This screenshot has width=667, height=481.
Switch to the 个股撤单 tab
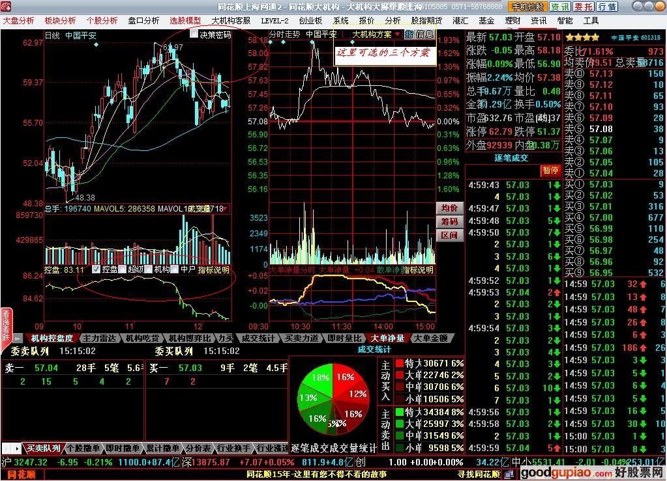tap(83, 448)
